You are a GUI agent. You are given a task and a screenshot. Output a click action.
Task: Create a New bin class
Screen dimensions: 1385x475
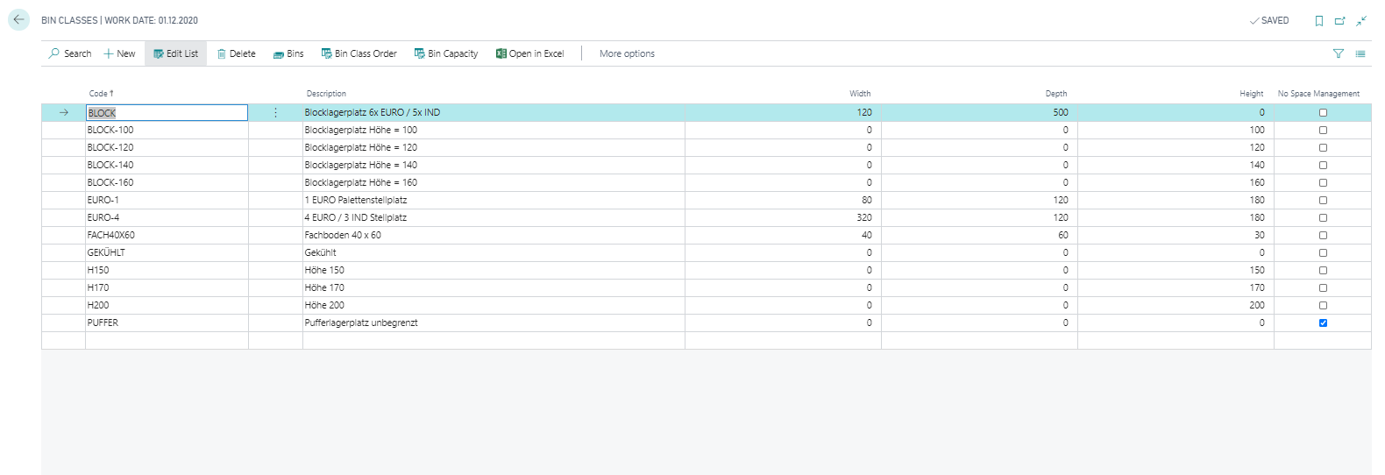[x=119, y=53]
